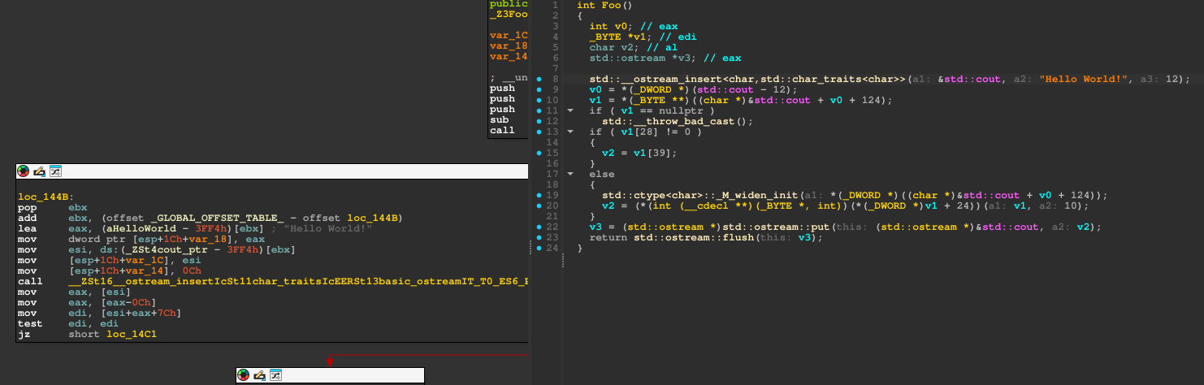The image size is (1204, 385).
Task: Click 'mov eax, [eax-0Ch]' instruction
Action: pos(87,303)
